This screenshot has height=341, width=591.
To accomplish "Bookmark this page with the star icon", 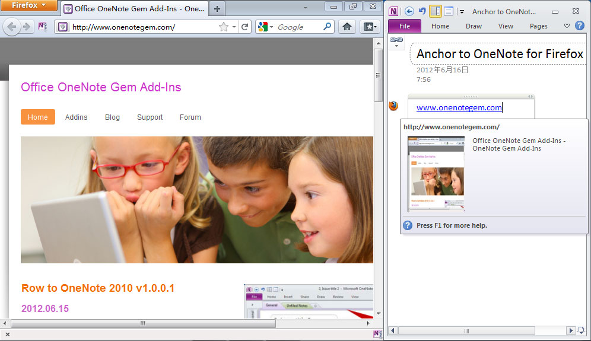I will tap(224, 27).
